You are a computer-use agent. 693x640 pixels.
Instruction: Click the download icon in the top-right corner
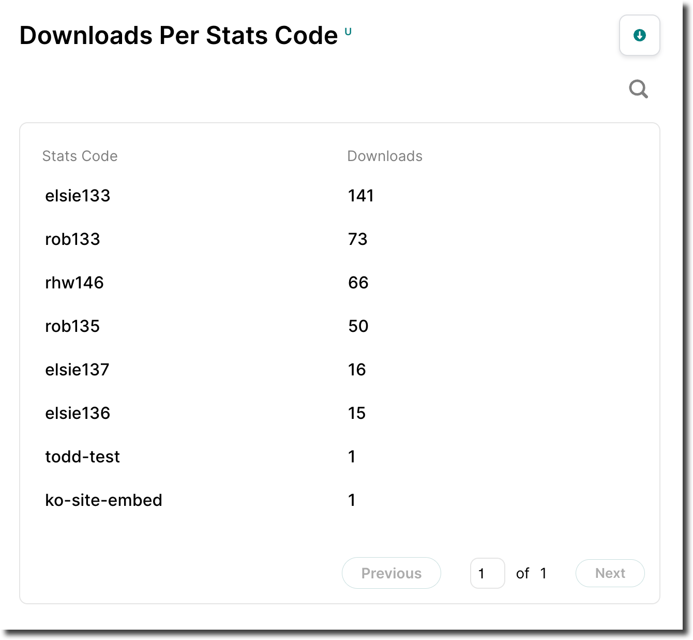coord(640,35)
